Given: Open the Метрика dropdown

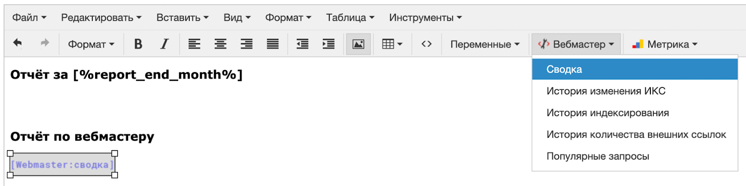Looking at the screenshot, I should [664, 44].
